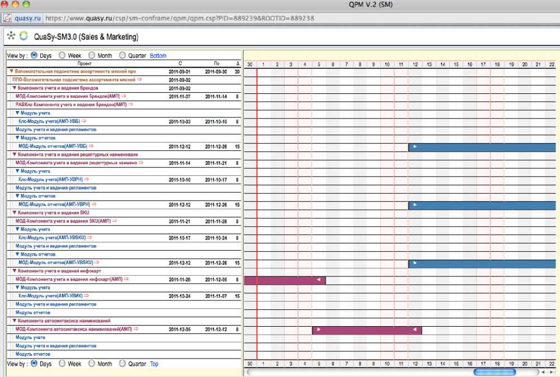Click the end marker on инфокарт purple Gantt bar
560x377 pixels.
[319, 279]
